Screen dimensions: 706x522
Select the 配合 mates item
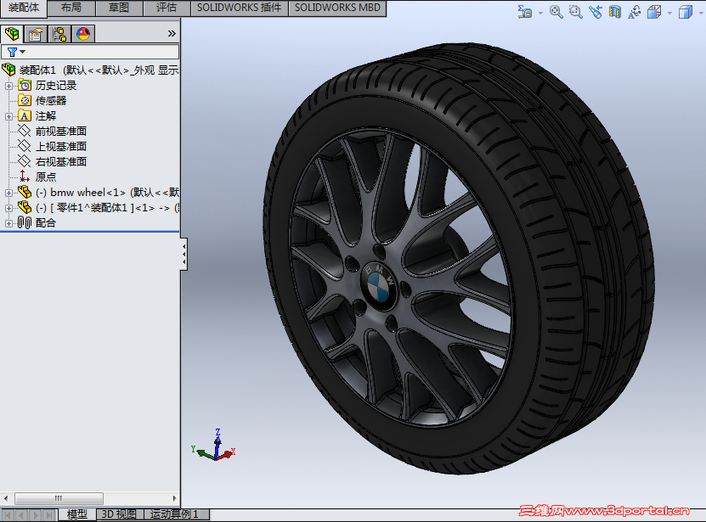[46, 222]
